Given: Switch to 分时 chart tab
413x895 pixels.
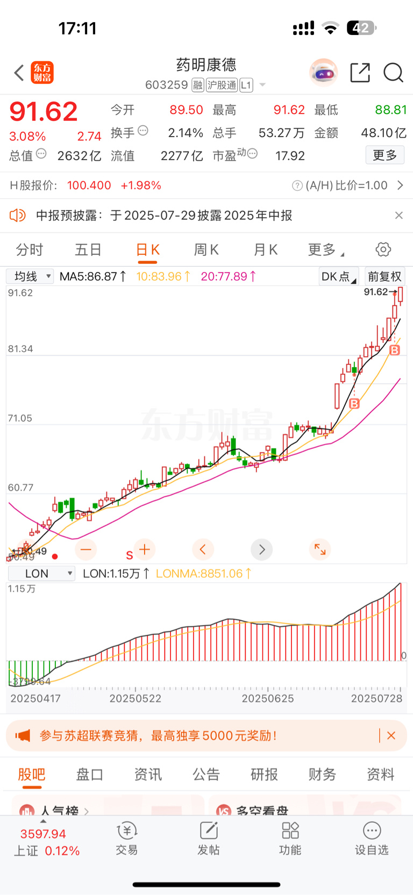Looking at the screenshot, I should point(29,250).
